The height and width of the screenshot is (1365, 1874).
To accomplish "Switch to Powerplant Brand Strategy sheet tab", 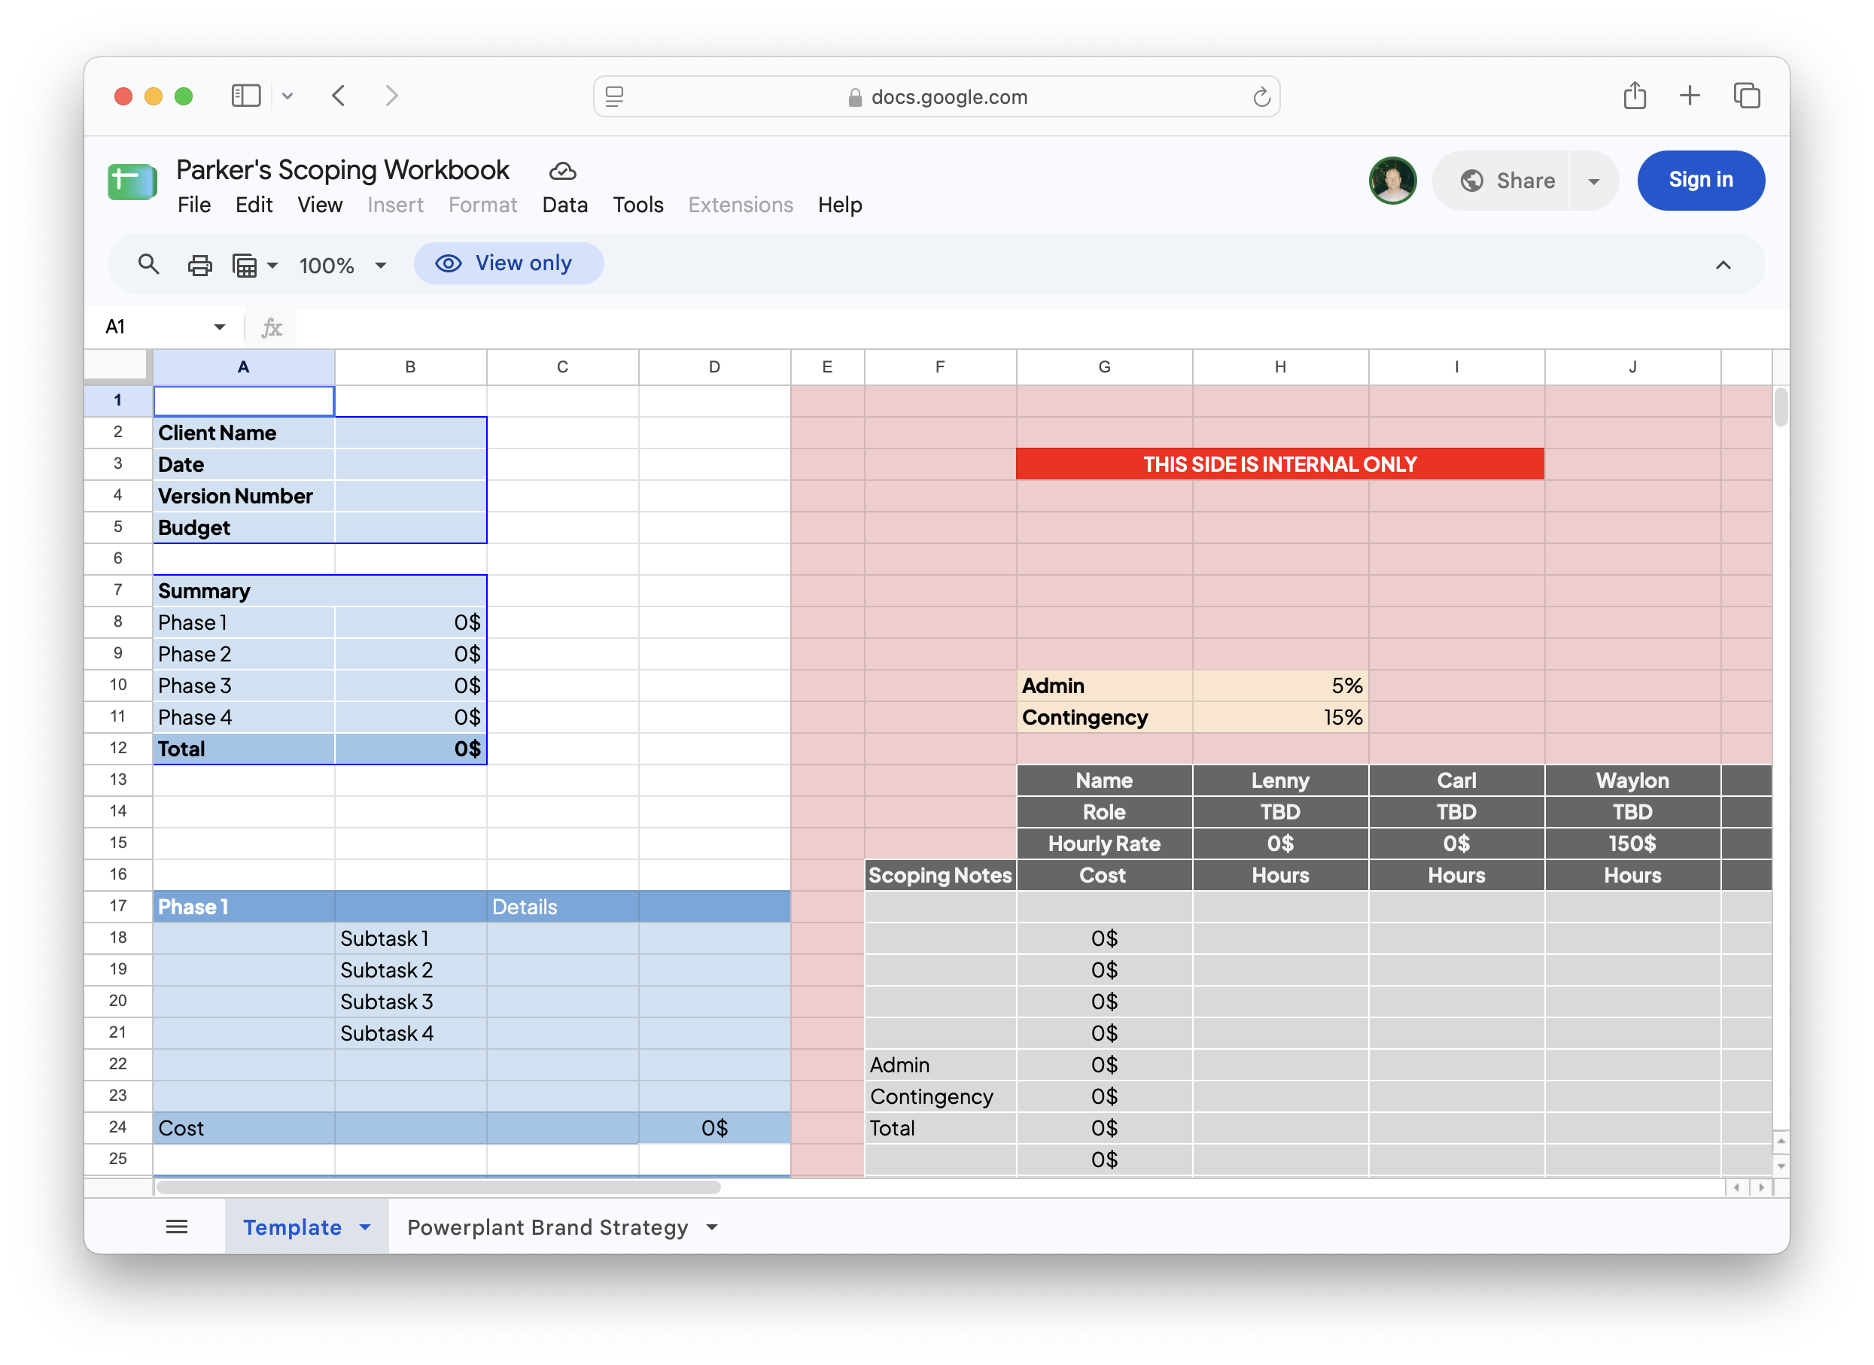I will click(x=547, y=1227).
